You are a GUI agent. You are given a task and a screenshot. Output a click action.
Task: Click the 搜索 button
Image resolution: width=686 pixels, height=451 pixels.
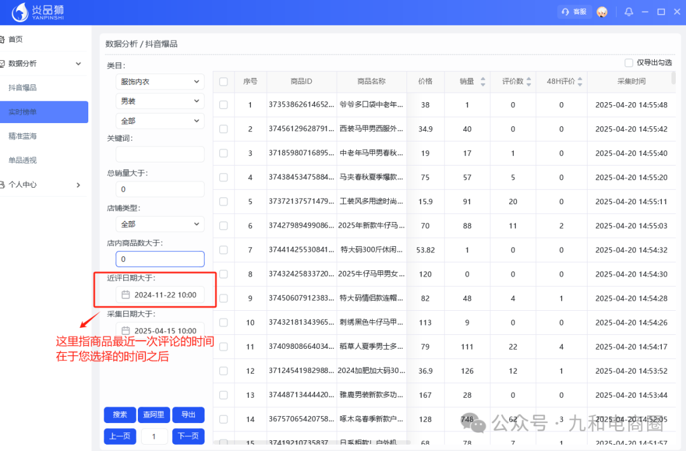click(119, 414)
